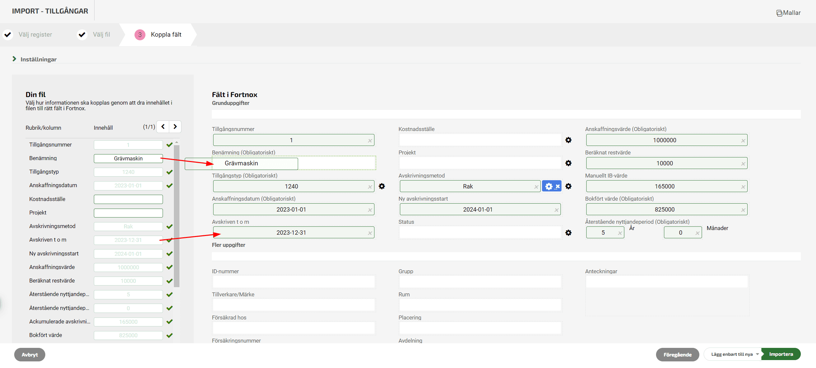816x368 pixels.
Task: Click the Grupp field
Action: pos(480,282)
